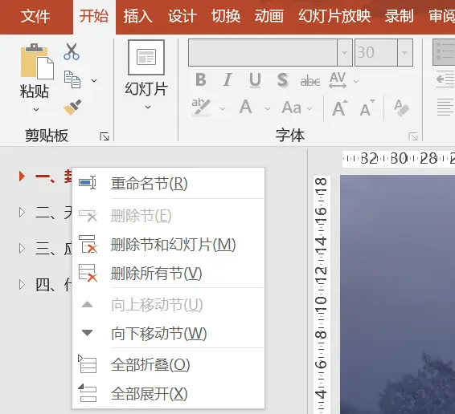Click the collapse all sections icon

point(88,364)
